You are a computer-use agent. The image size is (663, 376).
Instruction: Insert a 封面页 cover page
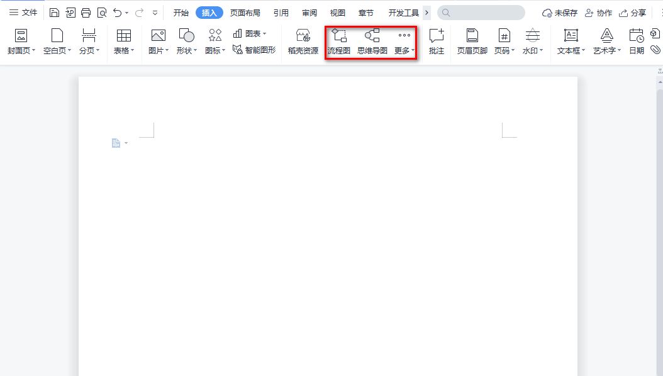[x=21, y=41]
